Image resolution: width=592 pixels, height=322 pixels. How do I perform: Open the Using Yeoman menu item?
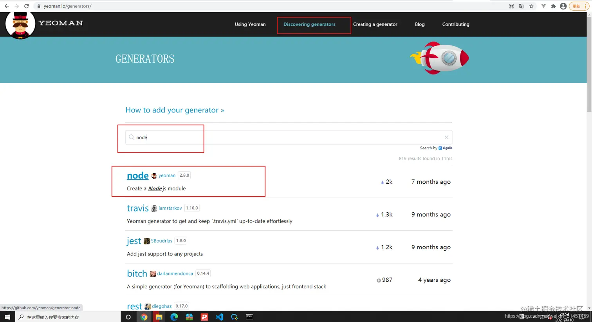[x=250, y=24]
